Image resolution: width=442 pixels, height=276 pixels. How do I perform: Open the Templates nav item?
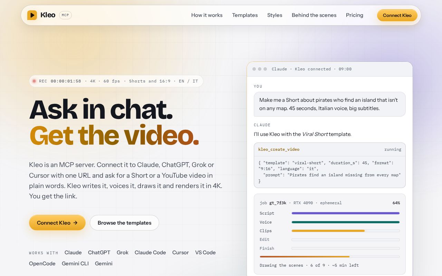(x=245, y=15)
